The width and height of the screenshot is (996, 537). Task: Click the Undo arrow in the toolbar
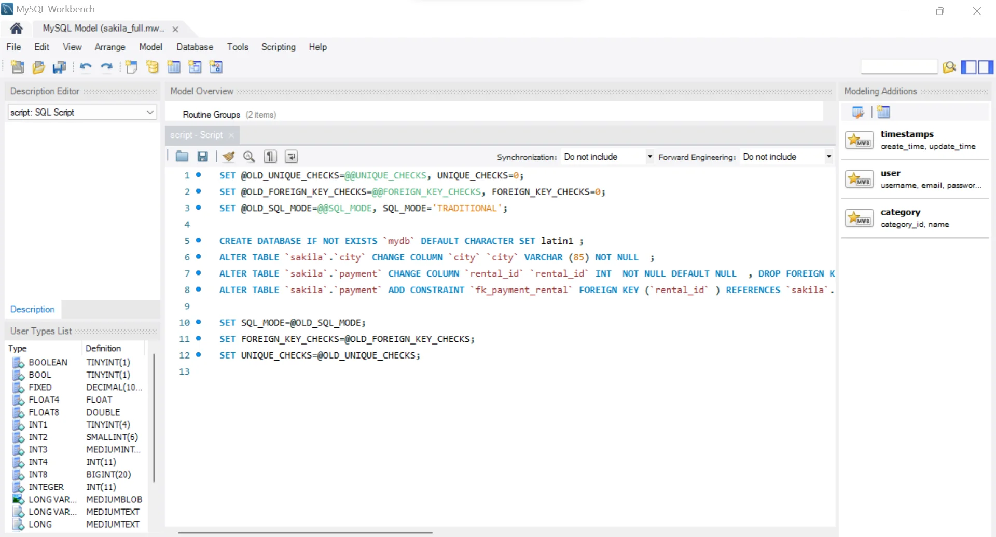click(86, 67)
